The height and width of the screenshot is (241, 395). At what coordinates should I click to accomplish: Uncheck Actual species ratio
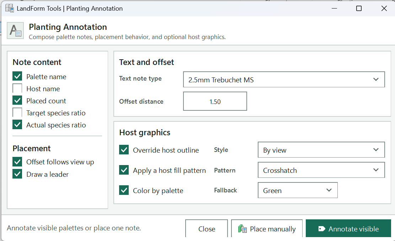coord(17,125)
